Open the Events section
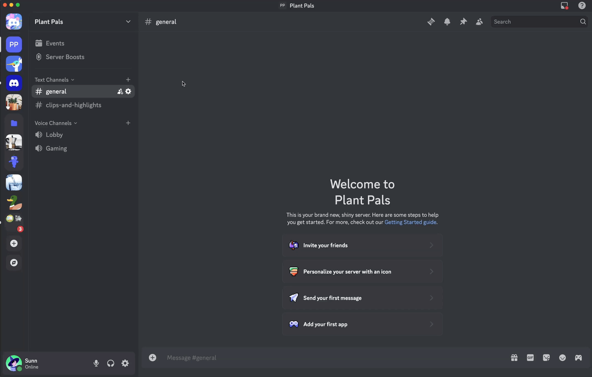 [x=83, y=43]
